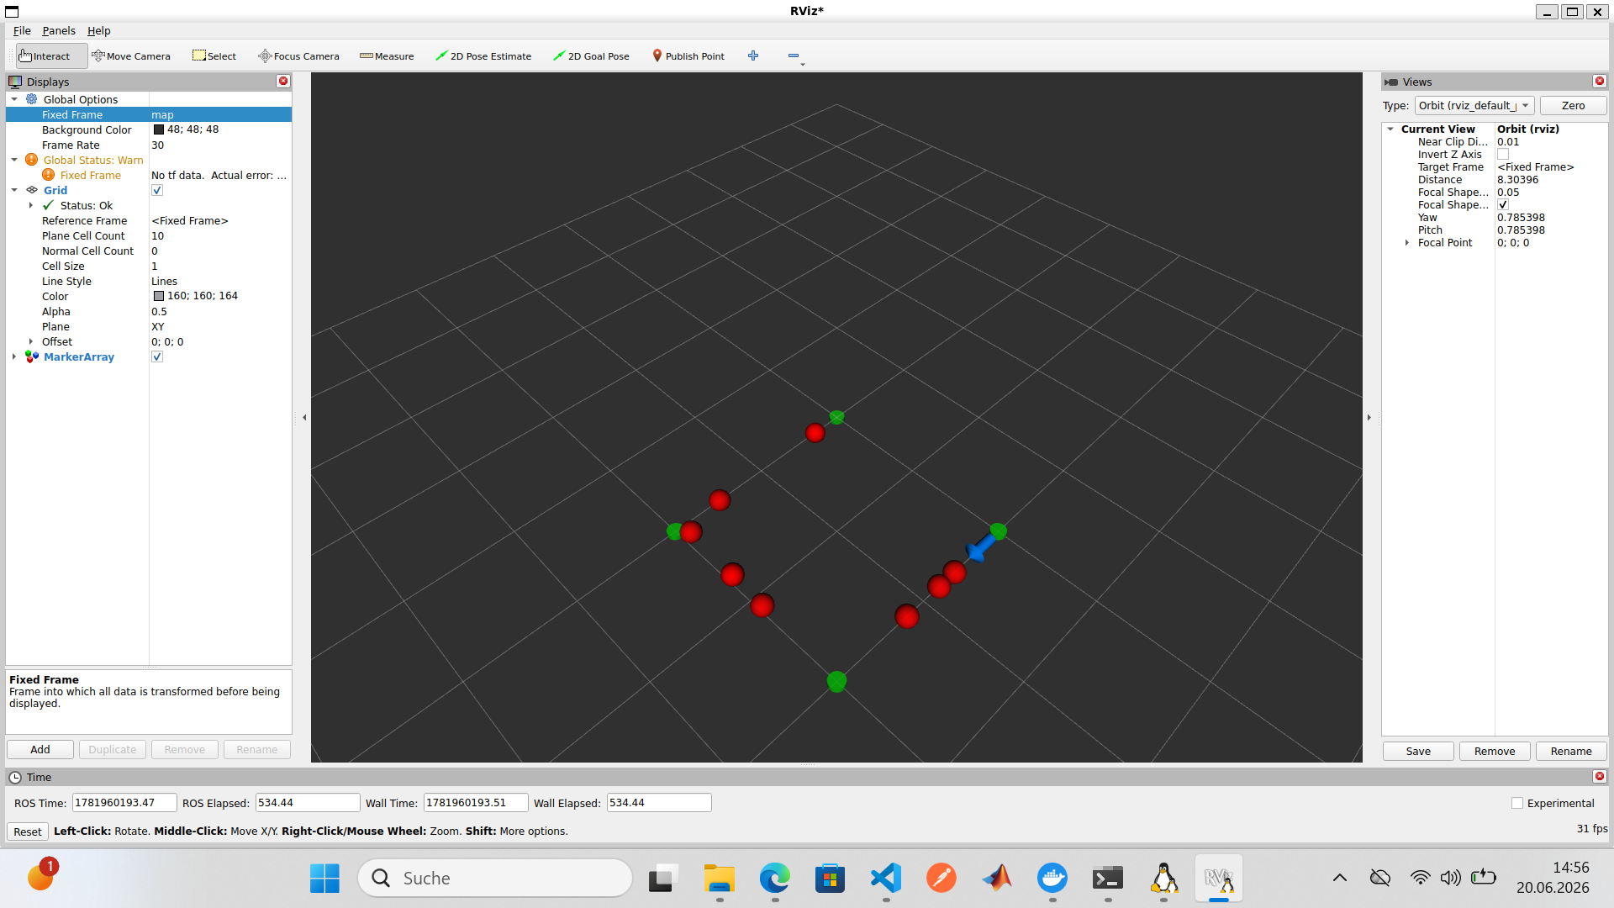Select the Alpha value 0.5

pos(159,311)
